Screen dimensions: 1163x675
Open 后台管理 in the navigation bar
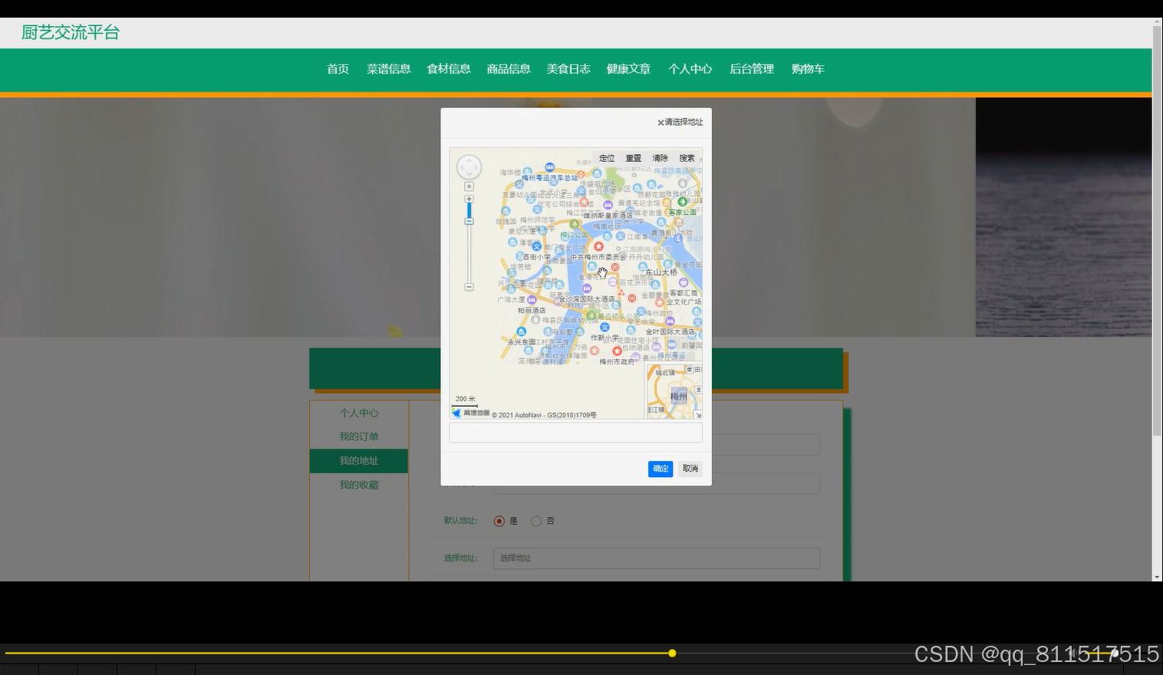pos(751,69)
